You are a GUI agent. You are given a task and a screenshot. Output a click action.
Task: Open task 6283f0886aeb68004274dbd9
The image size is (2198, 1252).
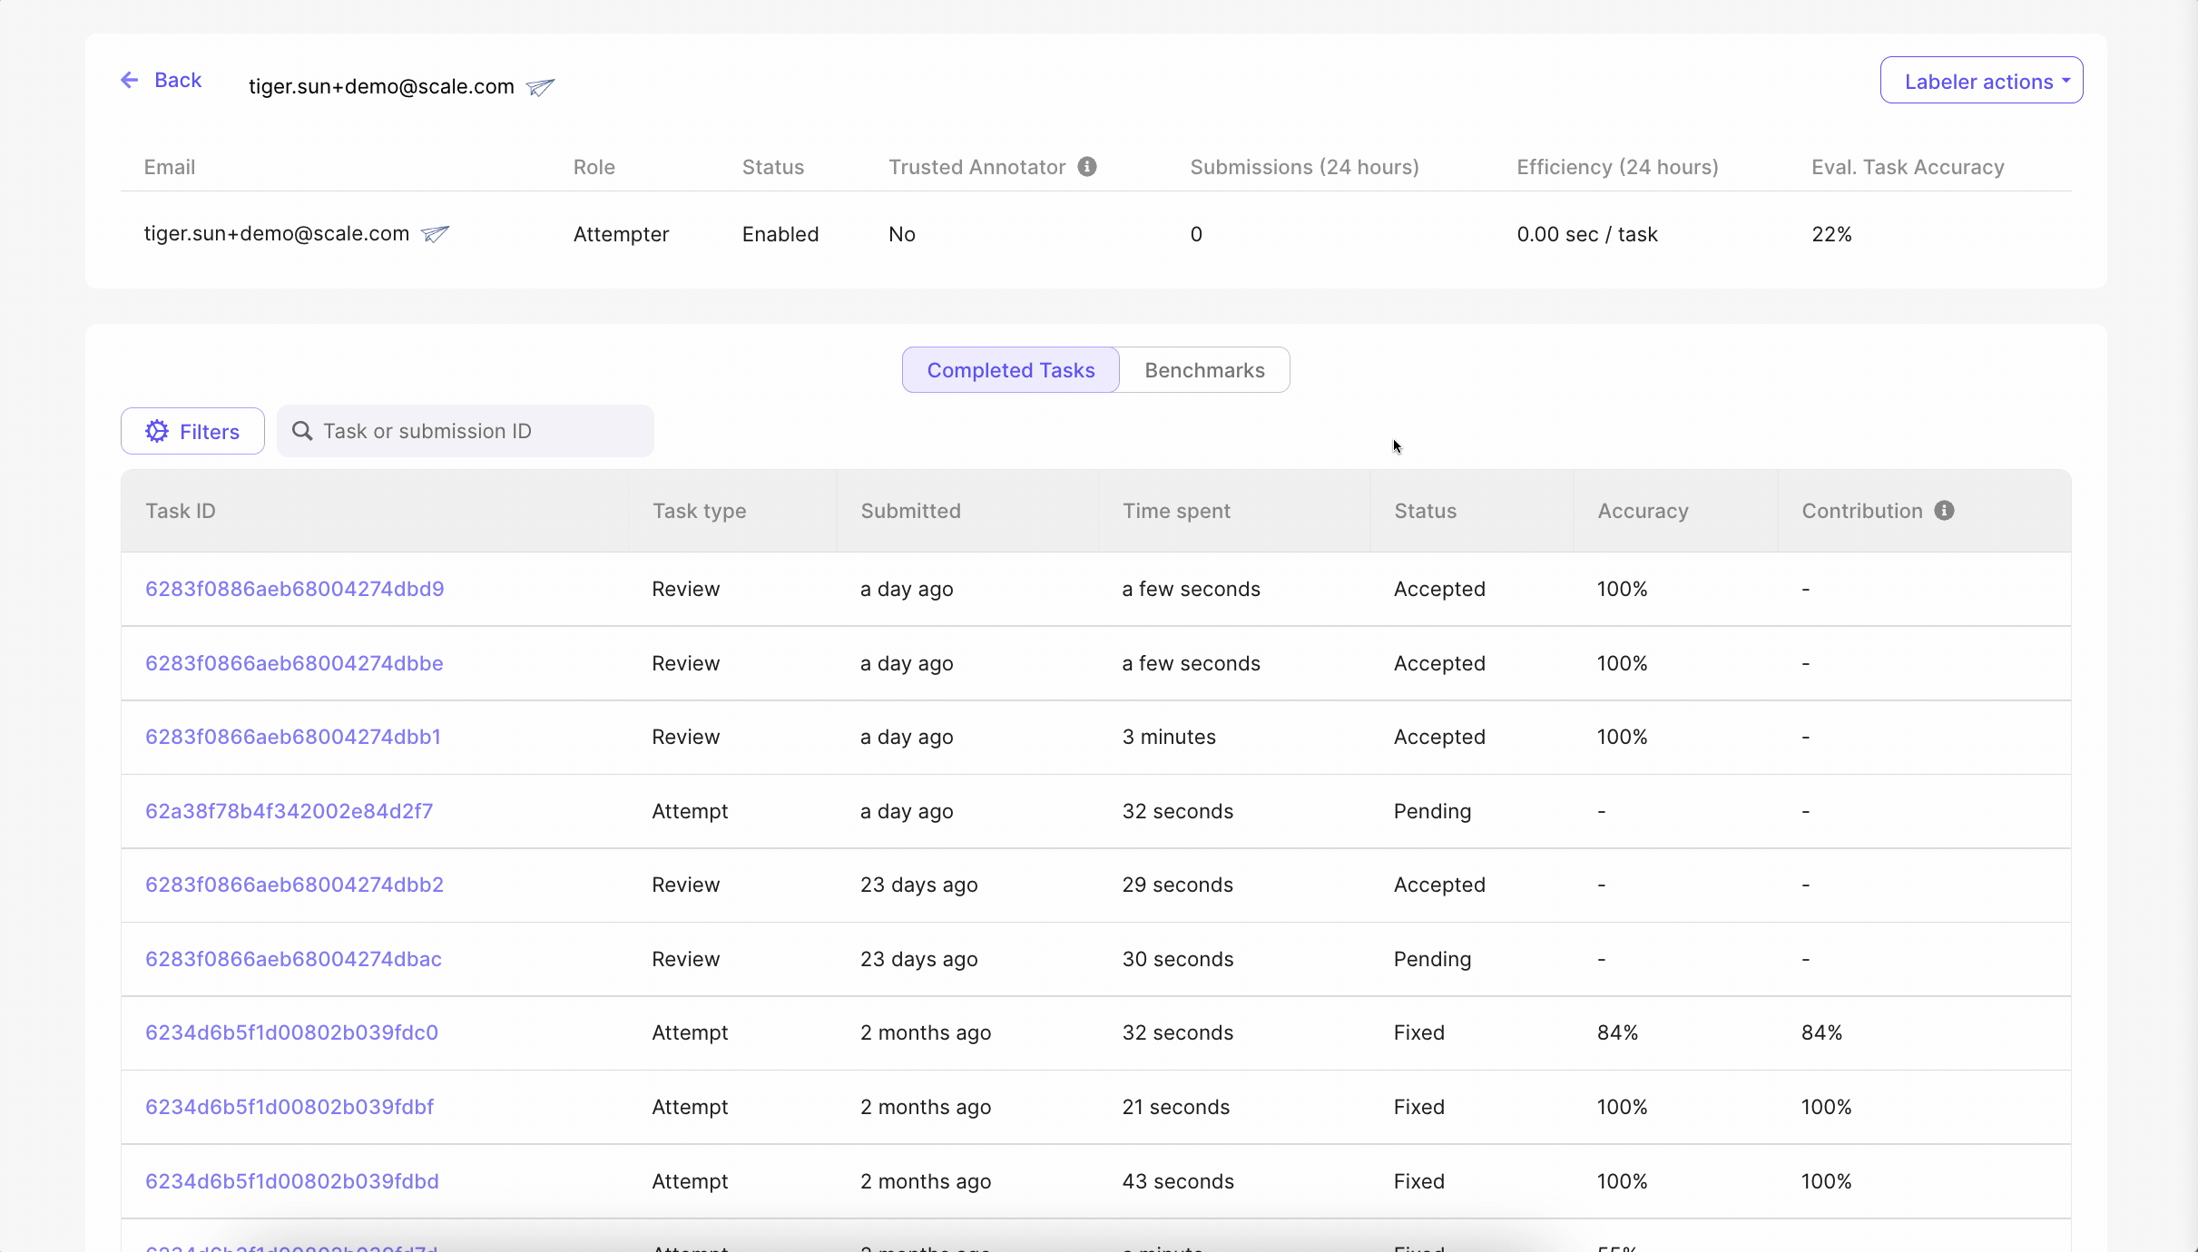click(x=295, y=590)
